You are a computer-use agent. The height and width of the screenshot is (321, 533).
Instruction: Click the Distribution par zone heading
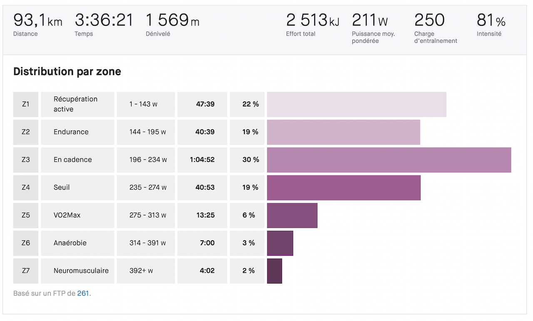(67, 72)
